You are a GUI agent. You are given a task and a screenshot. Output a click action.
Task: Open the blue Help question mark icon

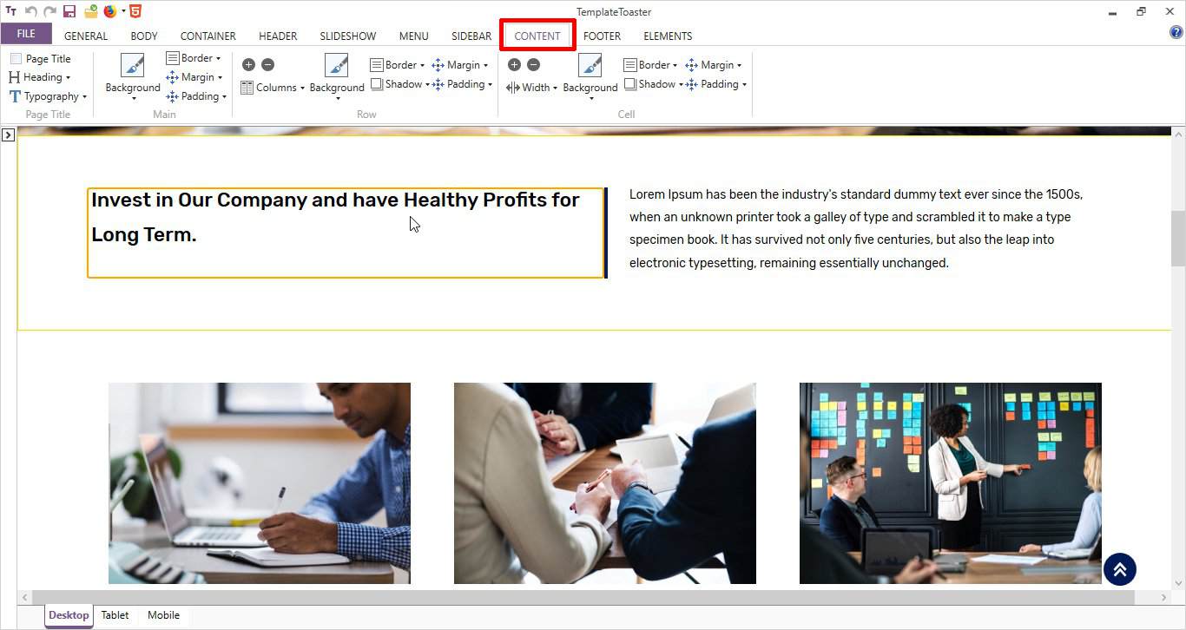coord(1176,33)
